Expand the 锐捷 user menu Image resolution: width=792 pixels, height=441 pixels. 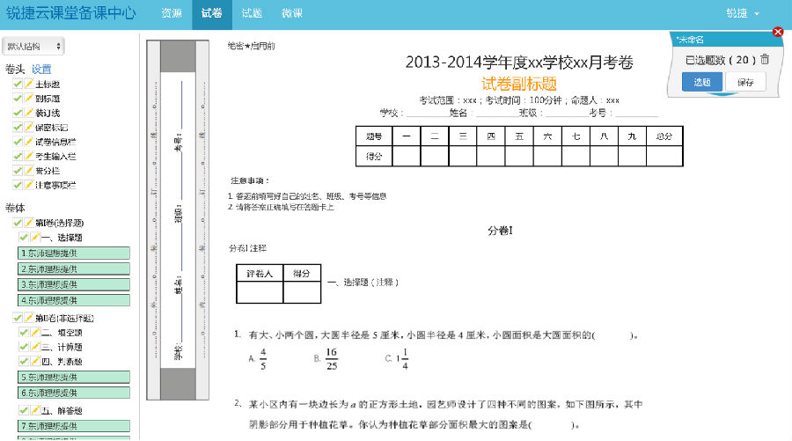tap(743, 14)
